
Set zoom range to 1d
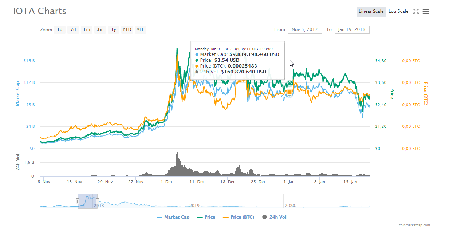(x=60, y=29)
